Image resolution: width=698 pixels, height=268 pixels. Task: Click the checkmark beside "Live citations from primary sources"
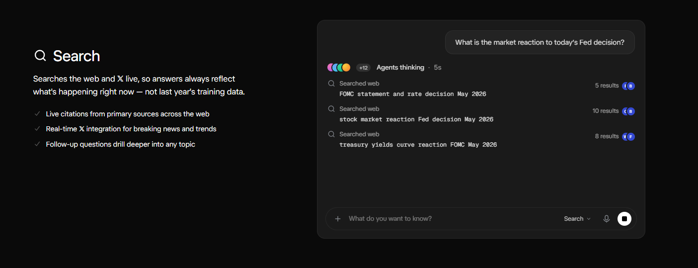coord(37,114)
